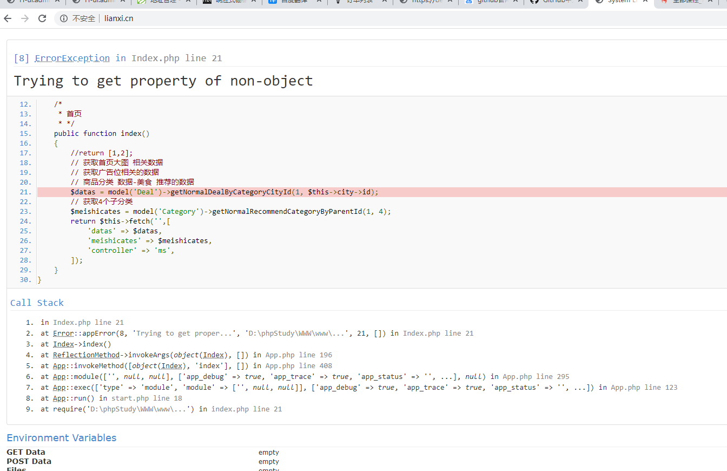Click 'Index' in the Index->index() row

[63, 344]
